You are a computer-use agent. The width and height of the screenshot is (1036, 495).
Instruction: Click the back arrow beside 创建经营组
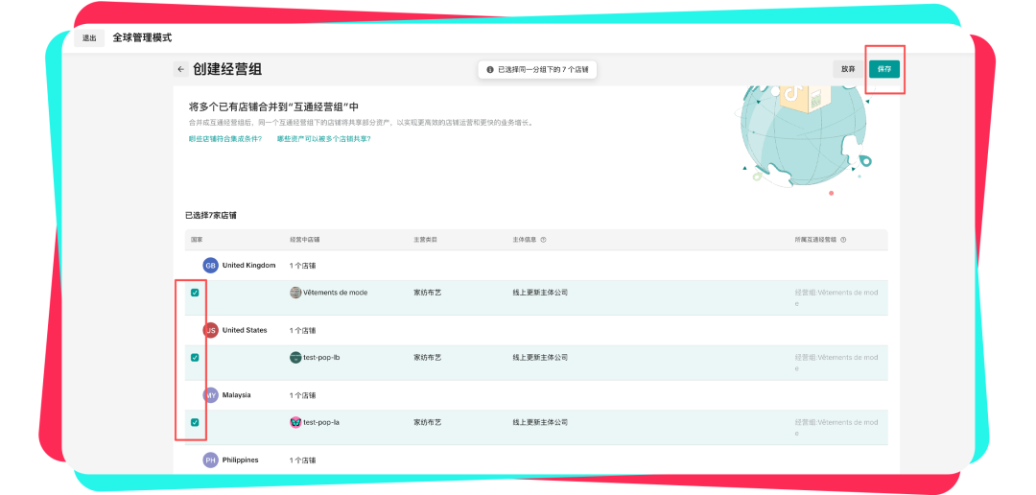click(180, 69)
